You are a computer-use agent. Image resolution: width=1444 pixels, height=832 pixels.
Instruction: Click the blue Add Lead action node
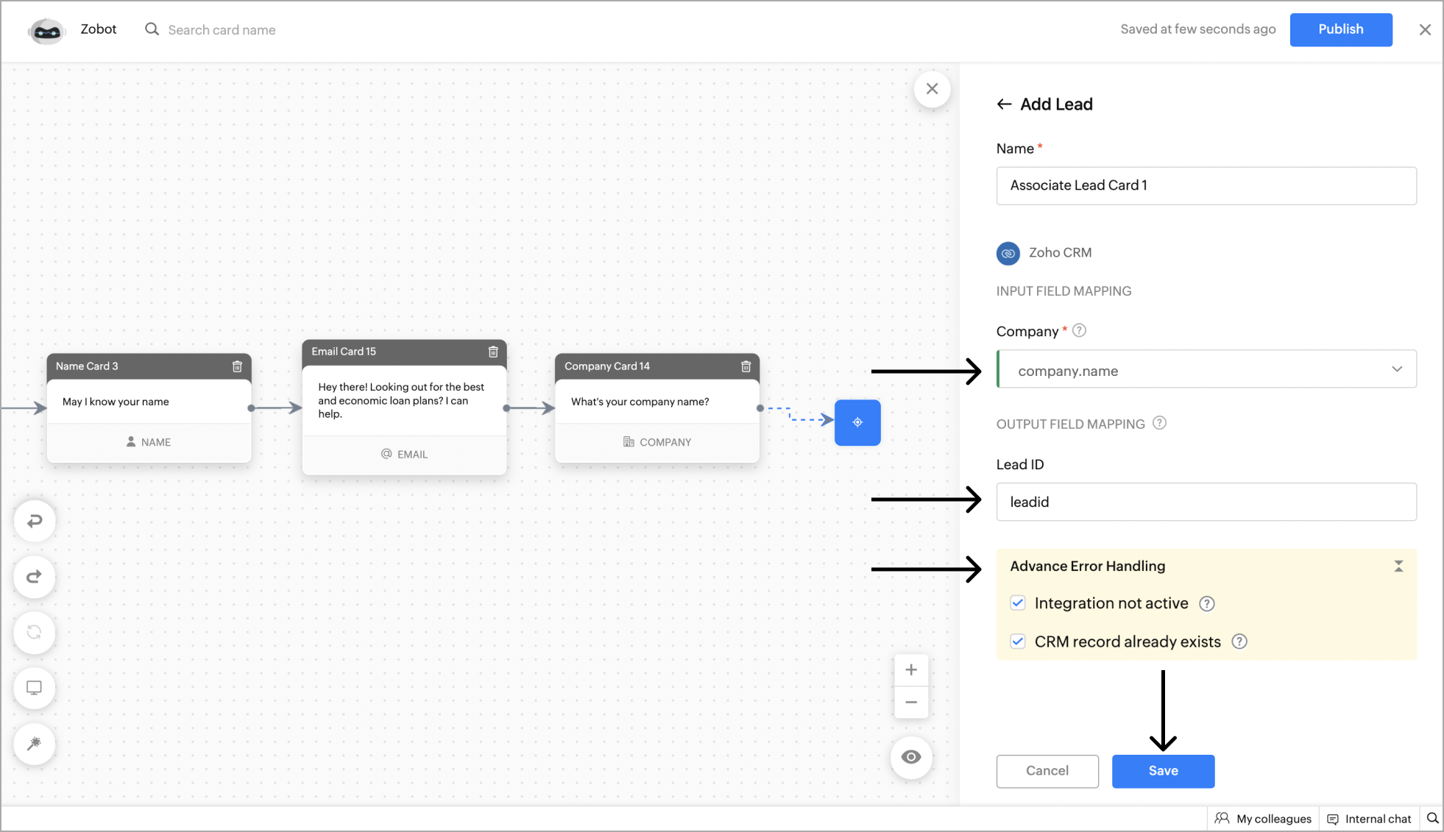click(x=857, y=422)
